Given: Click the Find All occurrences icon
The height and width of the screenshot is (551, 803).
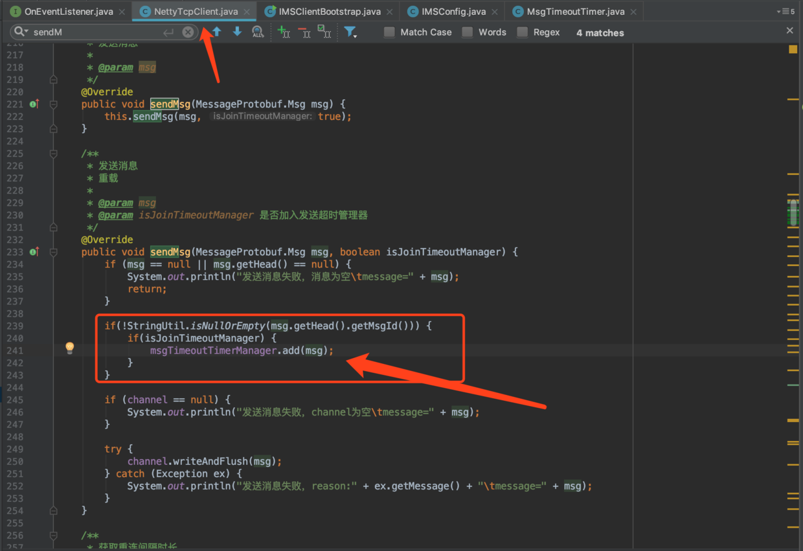Looking at the screenshot, I should click(258, 31).
